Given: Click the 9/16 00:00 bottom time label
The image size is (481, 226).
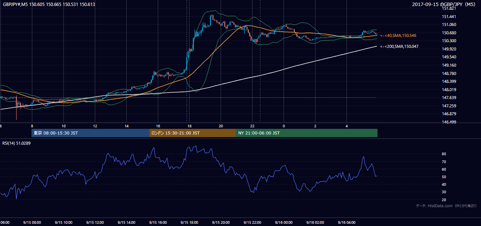Looking at the screenshot, I should [283, 223].
